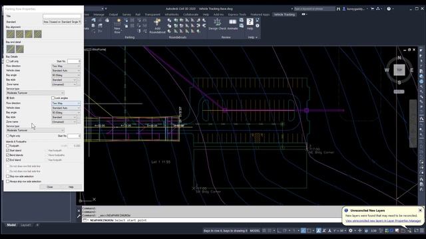Enable the Footpath checkbox
Image resolution: width=426 pixels, height=239 pixels.
[7, 146]
